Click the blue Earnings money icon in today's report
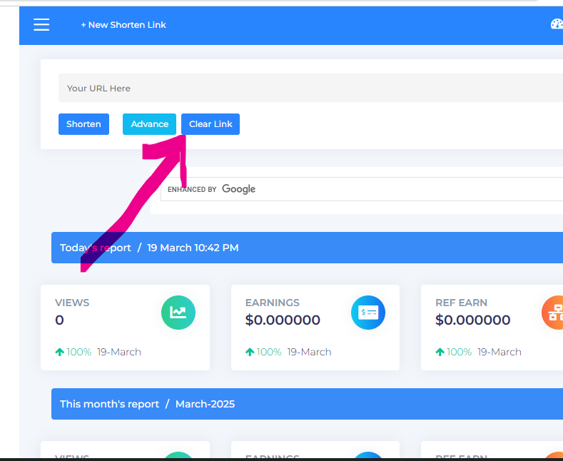Screen dimensions: 563x461 368,313
